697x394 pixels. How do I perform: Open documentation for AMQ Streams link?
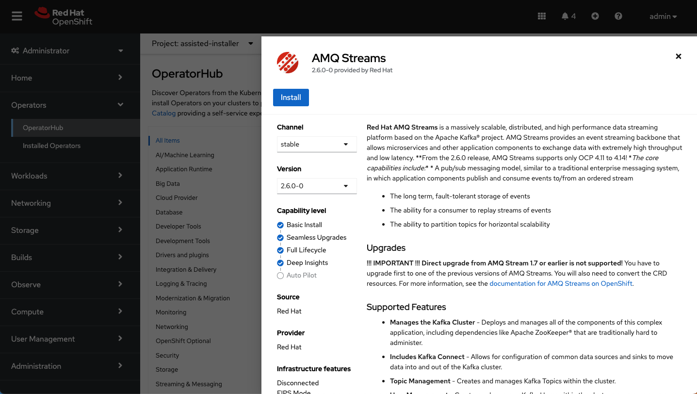coord(561,283)
